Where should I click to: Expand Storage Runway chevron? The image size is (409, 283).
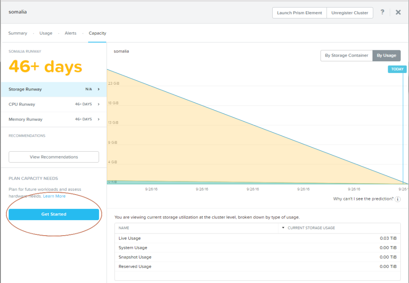click(x=99, y=89)
